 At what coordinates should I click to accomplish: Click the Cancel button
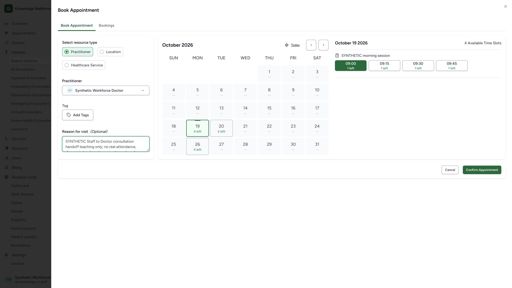pyautogui.click(x=450, y=170)
